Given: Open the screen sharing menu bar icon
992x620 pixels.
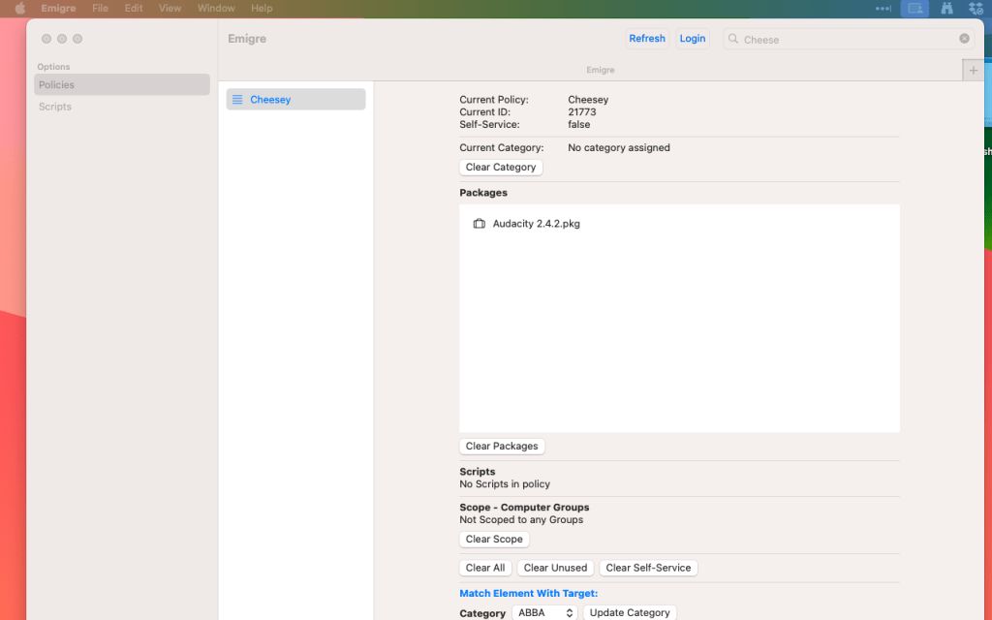Looking at the screenshot, I should tap(914, 9).
